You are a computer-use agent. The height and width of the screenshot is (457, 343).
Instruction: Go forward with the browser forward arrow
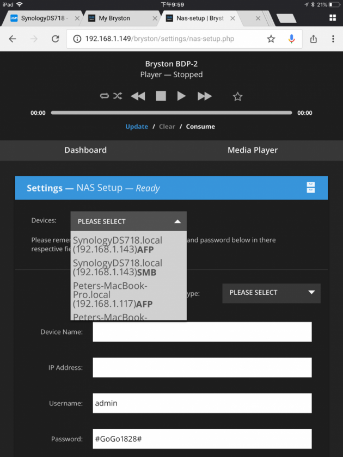point(34,39)
